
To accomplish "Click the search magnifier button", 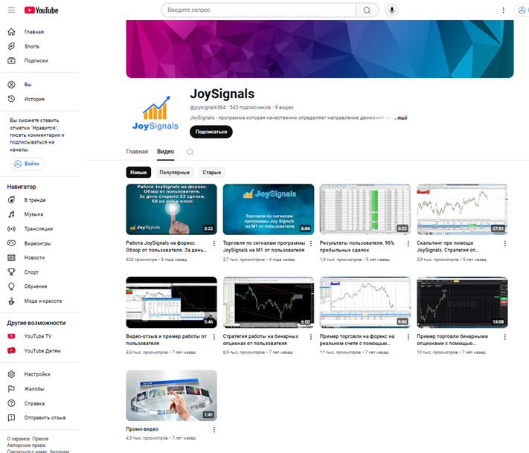I will (367, 10).
